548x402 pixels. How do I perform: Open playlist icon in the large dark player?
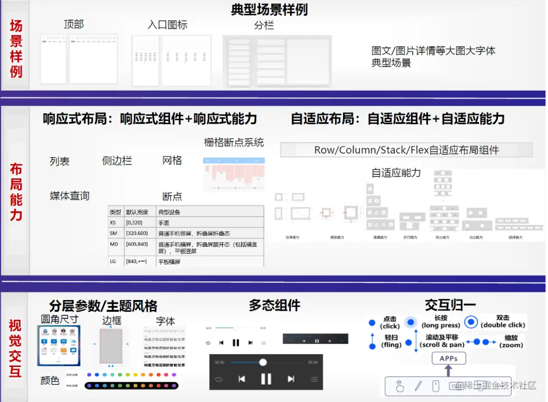(x=314, y=379)
